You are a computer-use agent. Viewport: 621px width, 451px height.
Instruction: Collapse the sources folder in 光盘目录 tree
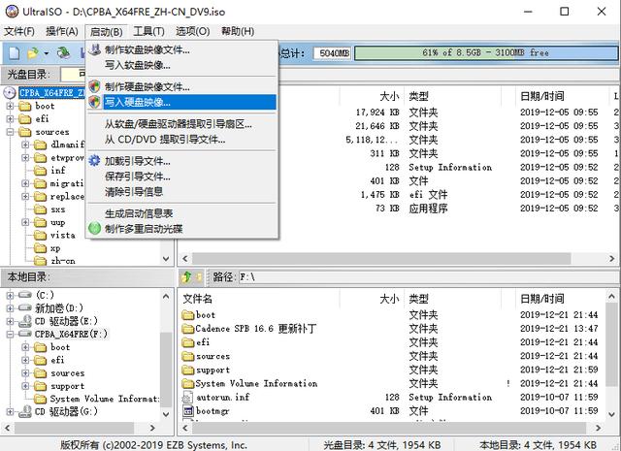coord(11,132)
